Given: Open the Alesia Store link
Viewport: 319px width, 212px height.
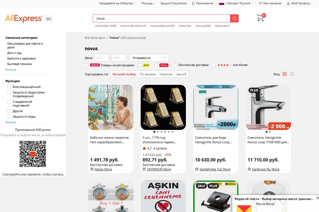Looking at the screenshot, I should [103, 169].
